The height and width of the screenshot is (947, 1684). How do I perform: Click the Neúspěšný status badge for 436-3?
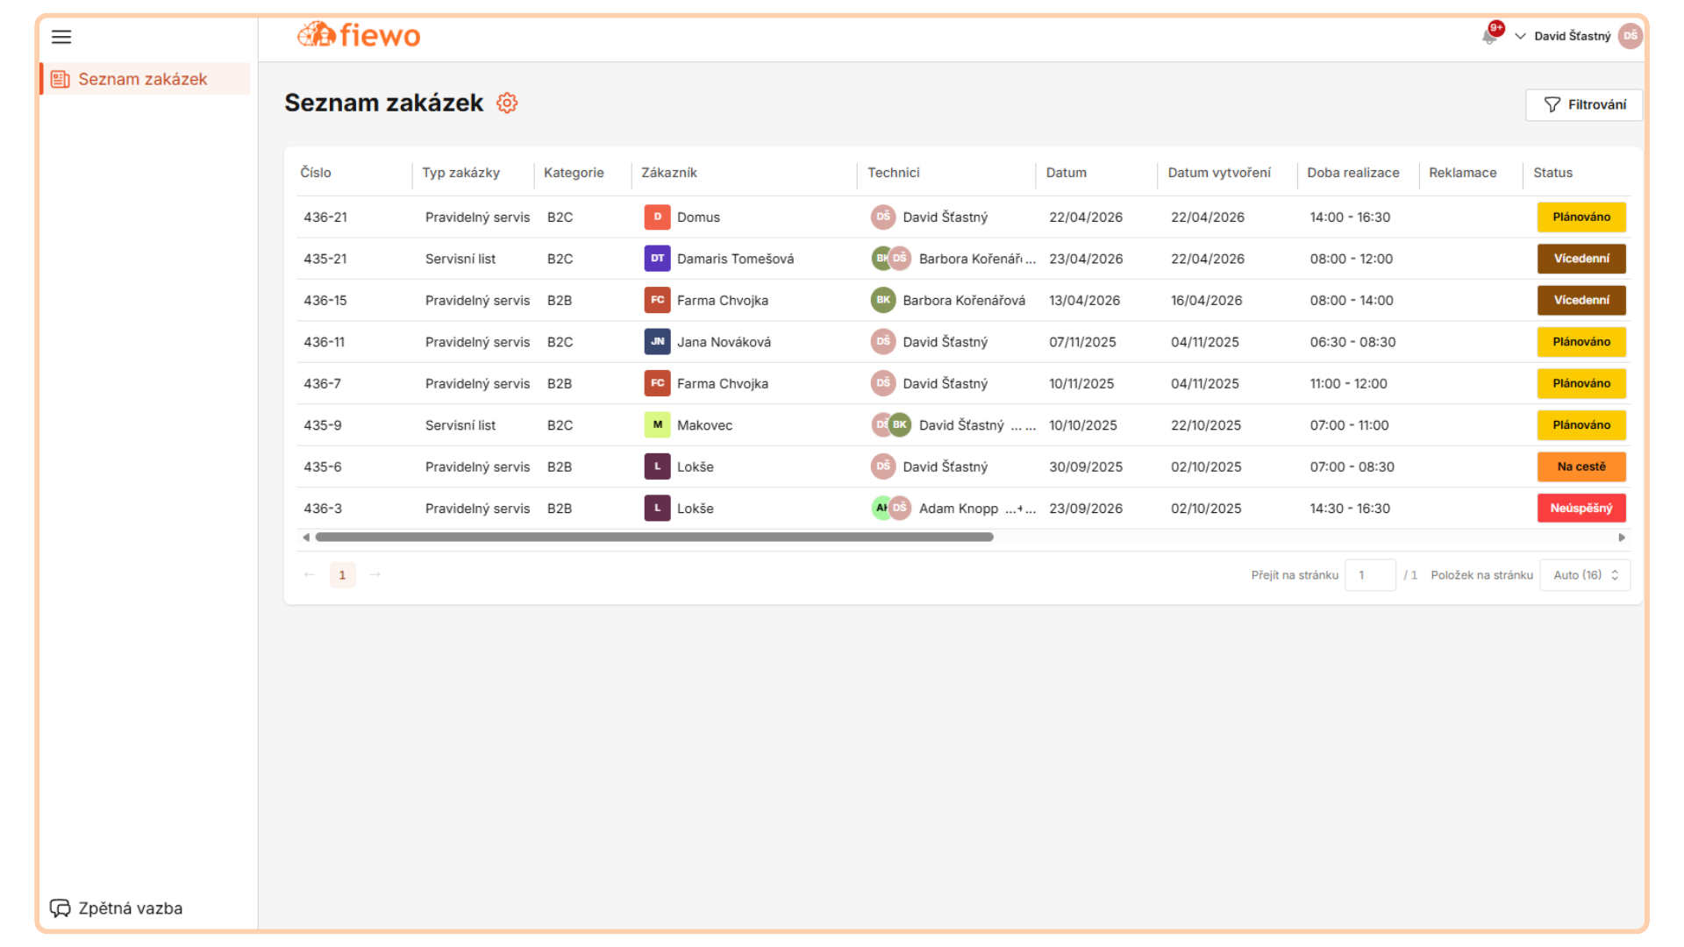(1581, 509)
